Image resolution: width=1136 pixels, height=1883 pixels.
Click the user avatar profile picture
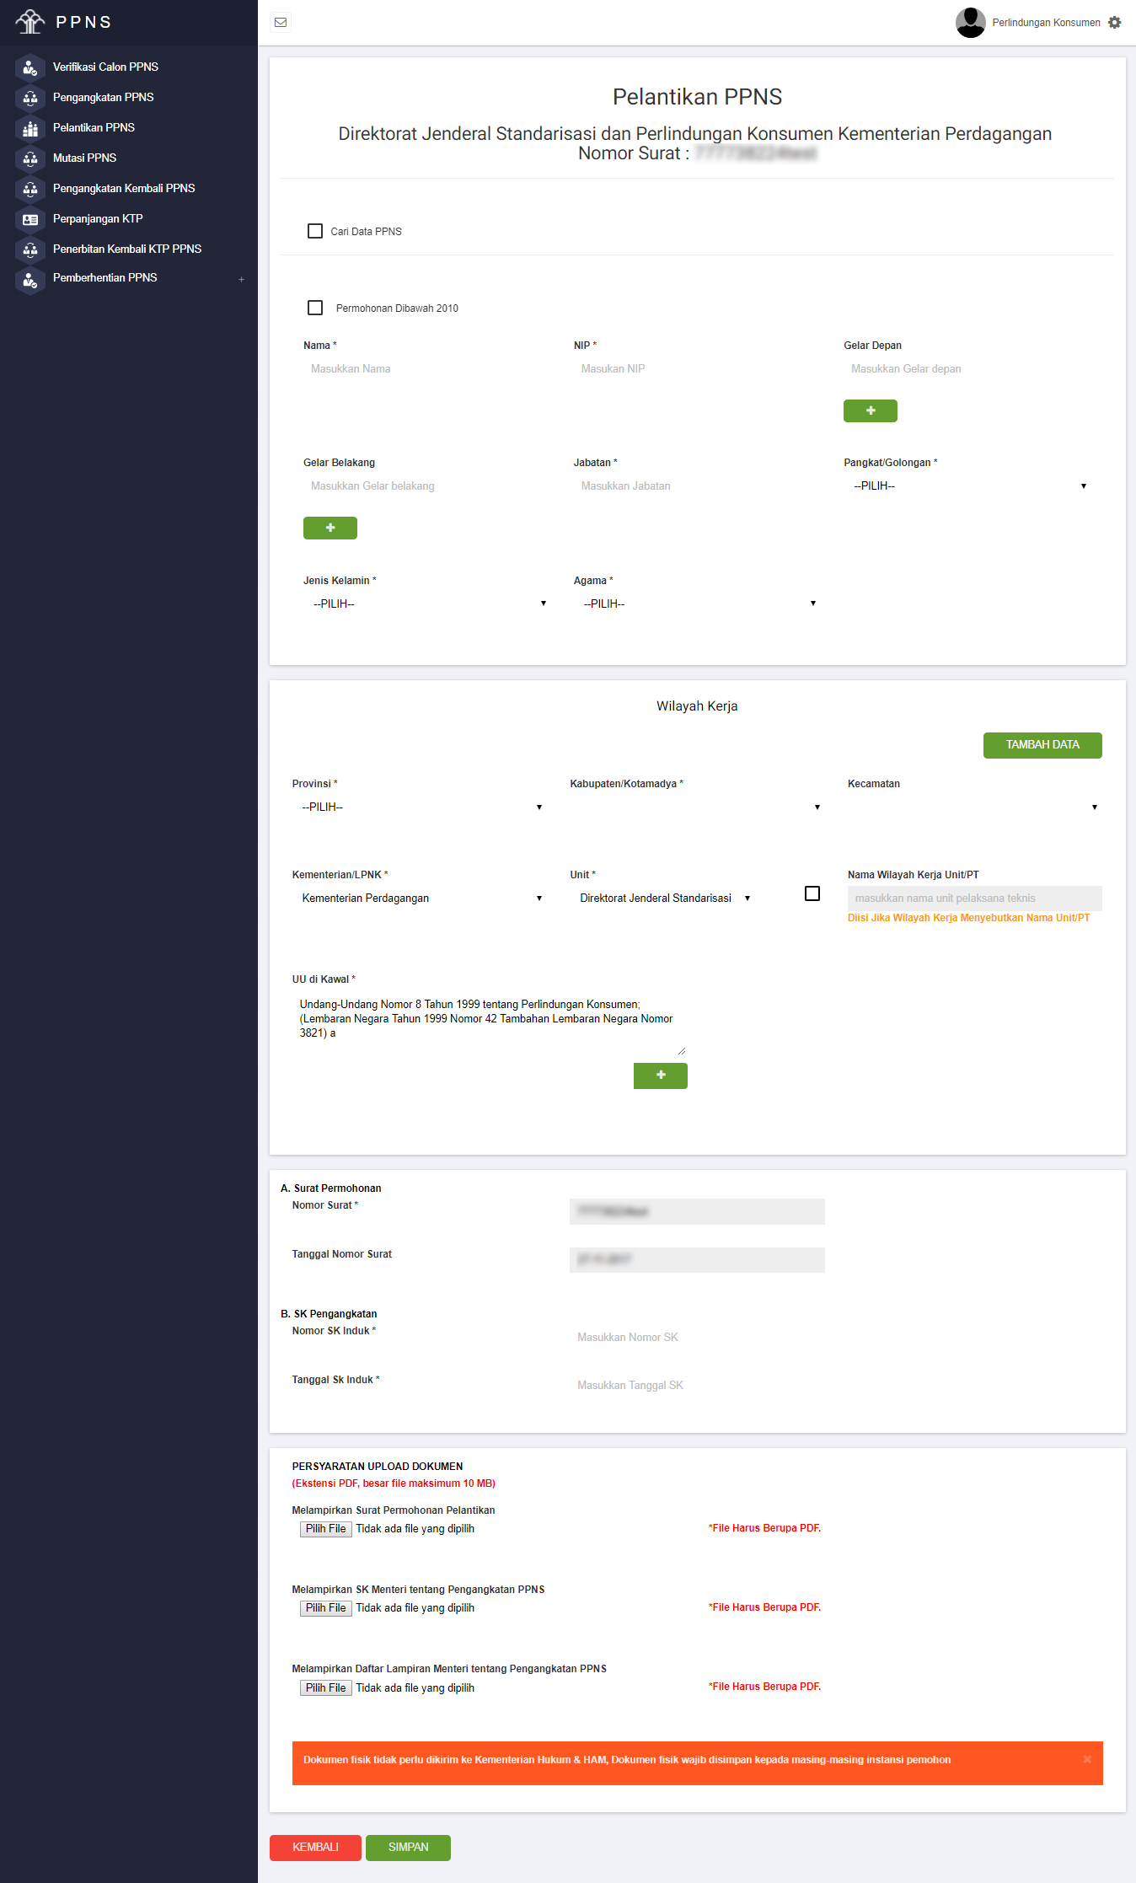(970, 23)
